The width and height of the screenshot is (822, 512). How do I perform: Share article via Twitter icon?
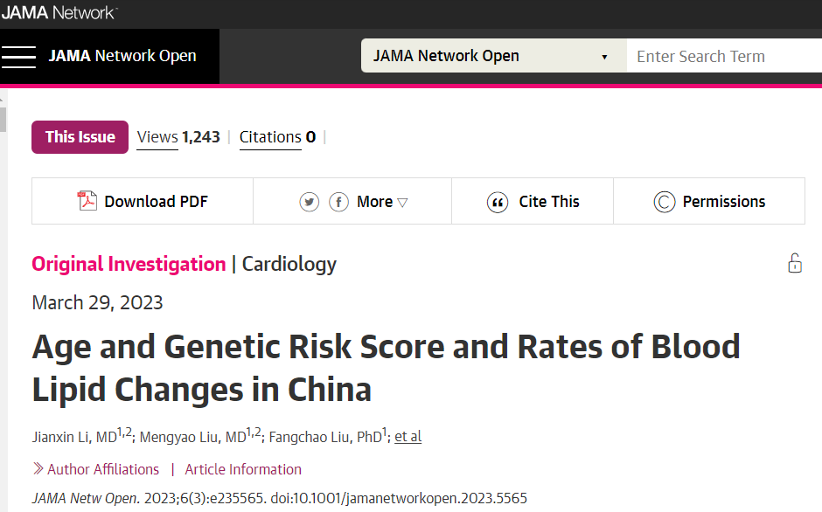pyautogui.click(x=310, y=202)
